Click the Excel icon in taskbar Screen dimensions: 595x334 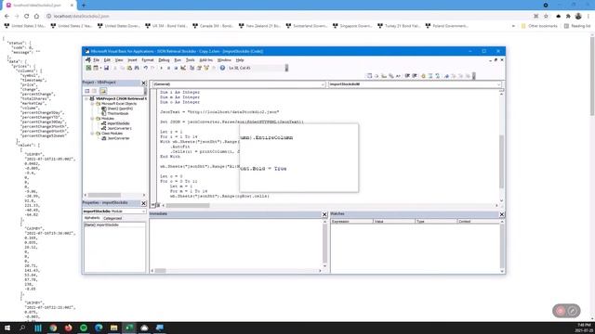129,328
